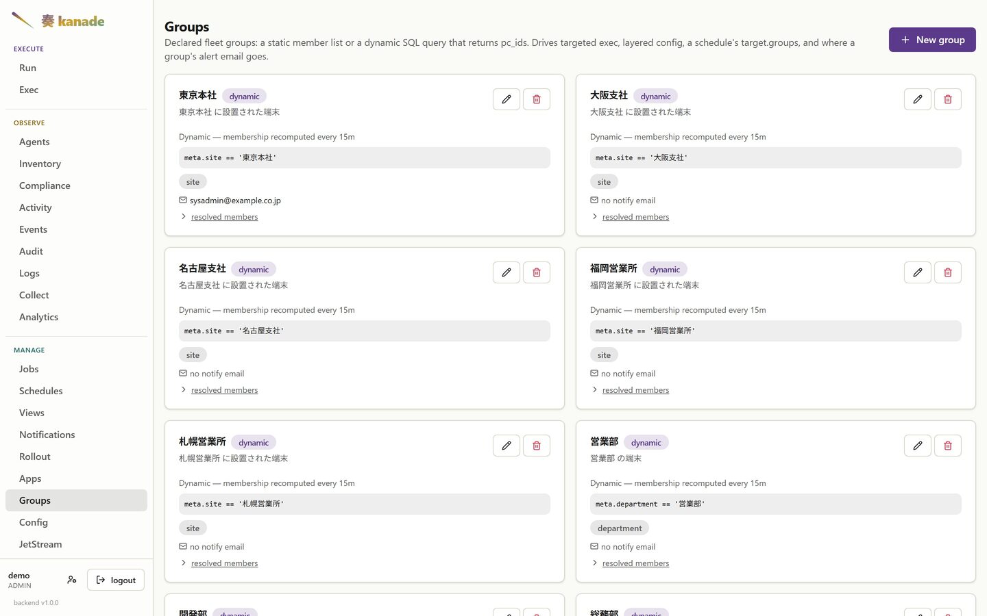Click the department tag in 営業部 card
987x616 pixels.
pyautogui.click(x=620, y=528)
